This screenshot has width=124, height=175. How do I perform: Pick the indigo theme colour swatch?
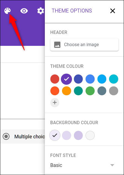coord(78,79)
